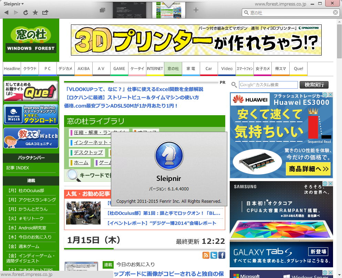342x278 pixels.
Task: Add a new tab with plus icon
Action: click(x=196, y=10)
